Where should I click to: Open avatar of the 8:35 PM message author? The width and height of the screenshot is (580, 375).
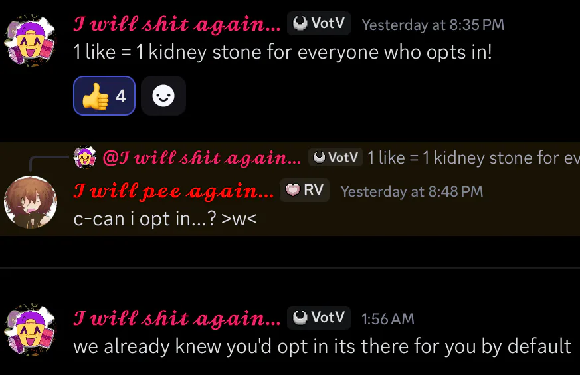[x=30, y=41]
